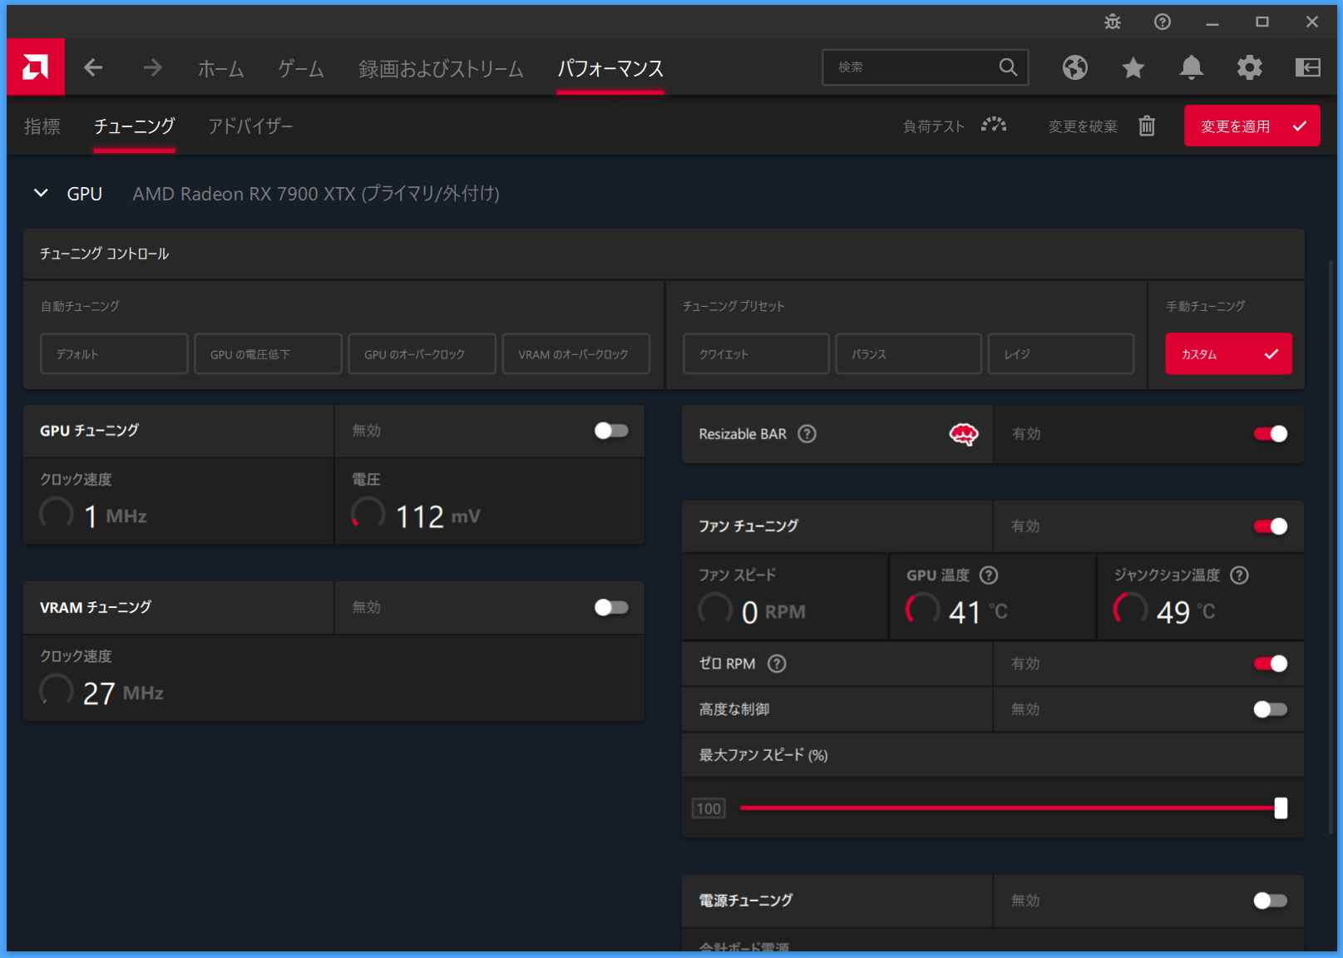
Task: Collapse the GPU section chevron
Action: (x=41, y=193)
